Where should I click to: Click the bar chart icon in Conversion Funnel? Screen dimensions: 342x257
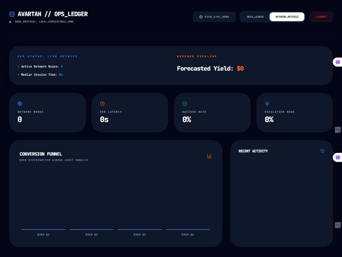click(209, 156)
